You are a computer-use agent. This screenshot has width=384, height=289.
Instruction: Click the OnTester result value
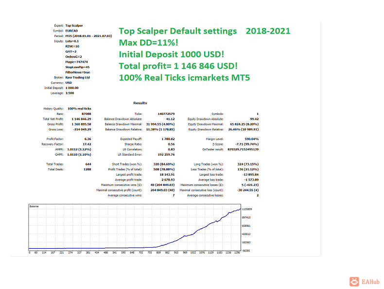[243, 149]
